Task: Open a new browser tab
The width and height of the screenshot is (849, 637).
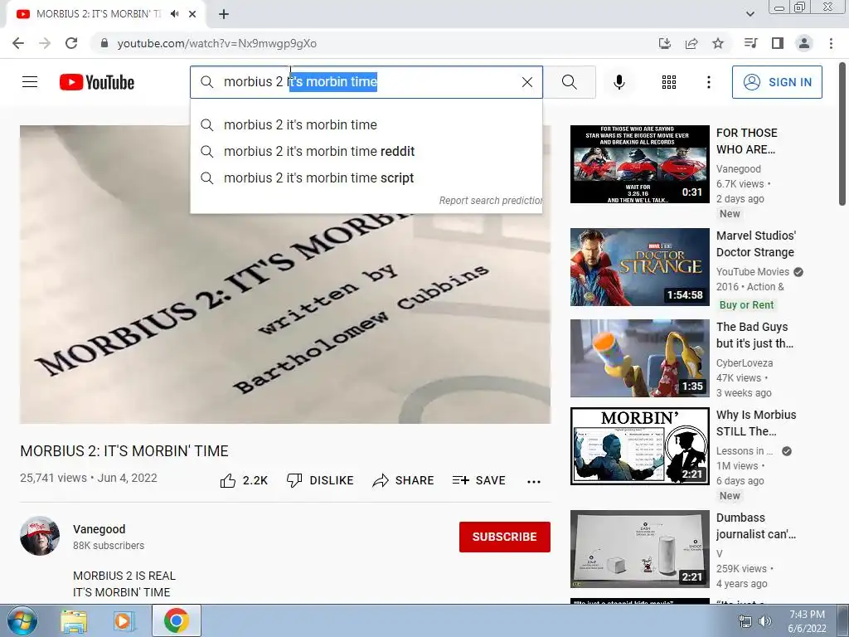Action: click(224, 14)
